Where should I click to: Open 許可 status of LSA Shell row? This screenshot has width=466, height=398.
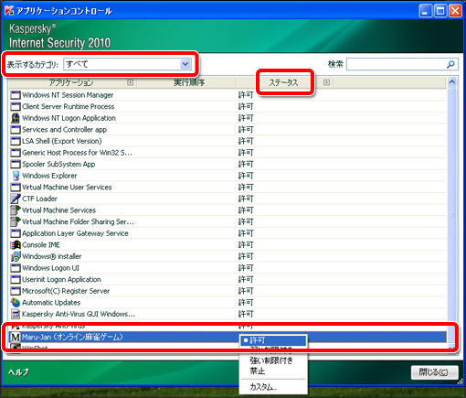coord(246,141)
